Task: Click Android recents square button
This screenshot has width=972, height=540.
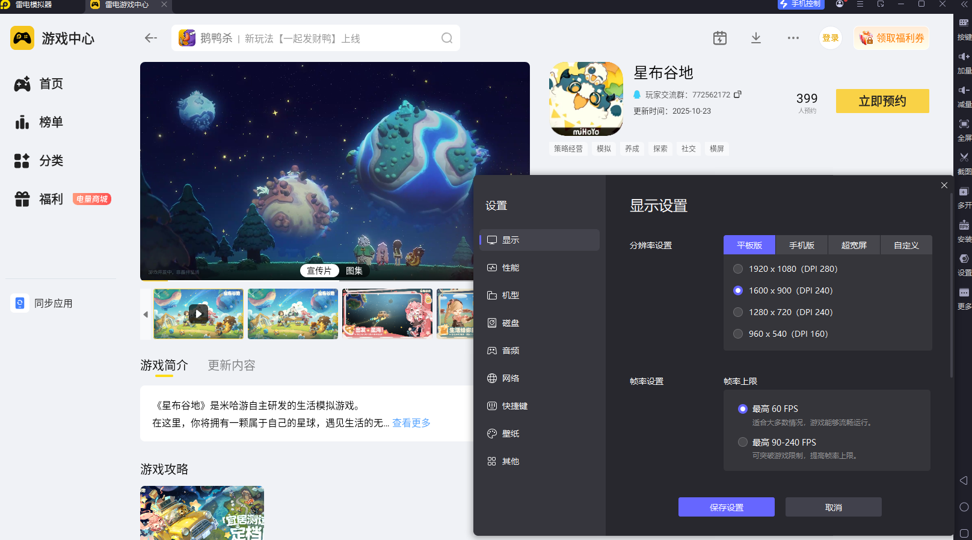Action: click(964, 533)
